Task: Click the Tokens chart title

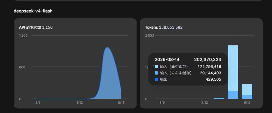Action: point(152,27)
